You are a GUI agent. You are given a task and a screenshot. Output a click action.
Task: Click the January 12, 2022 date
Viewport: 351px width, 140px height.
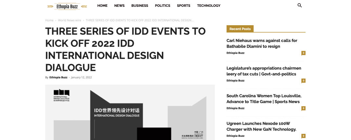(81, 78)
